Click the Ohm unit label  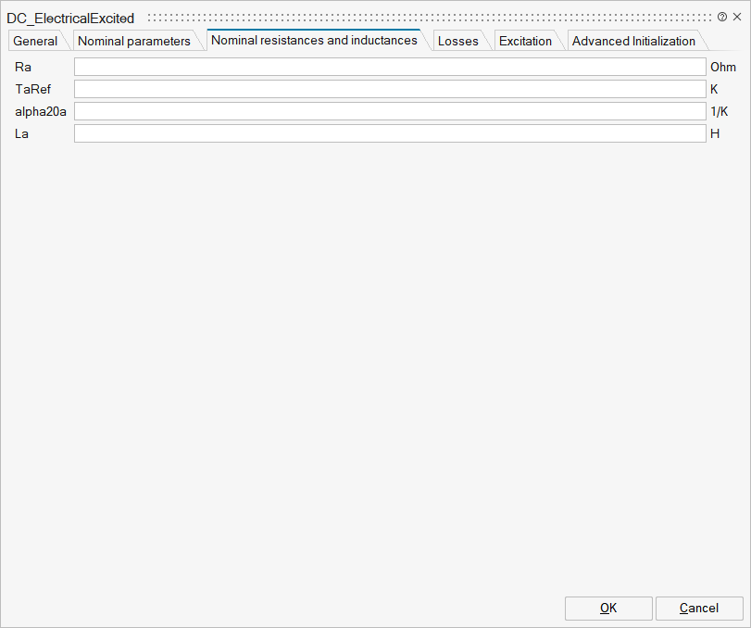tap(722, 67)
